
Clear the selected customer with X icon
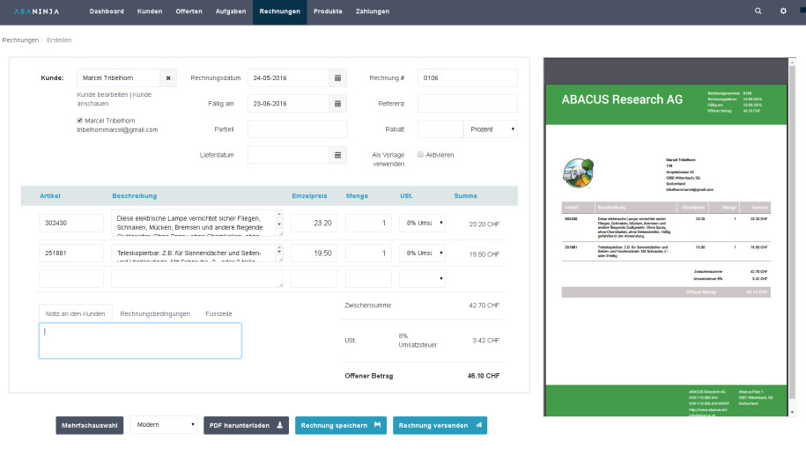168,78
